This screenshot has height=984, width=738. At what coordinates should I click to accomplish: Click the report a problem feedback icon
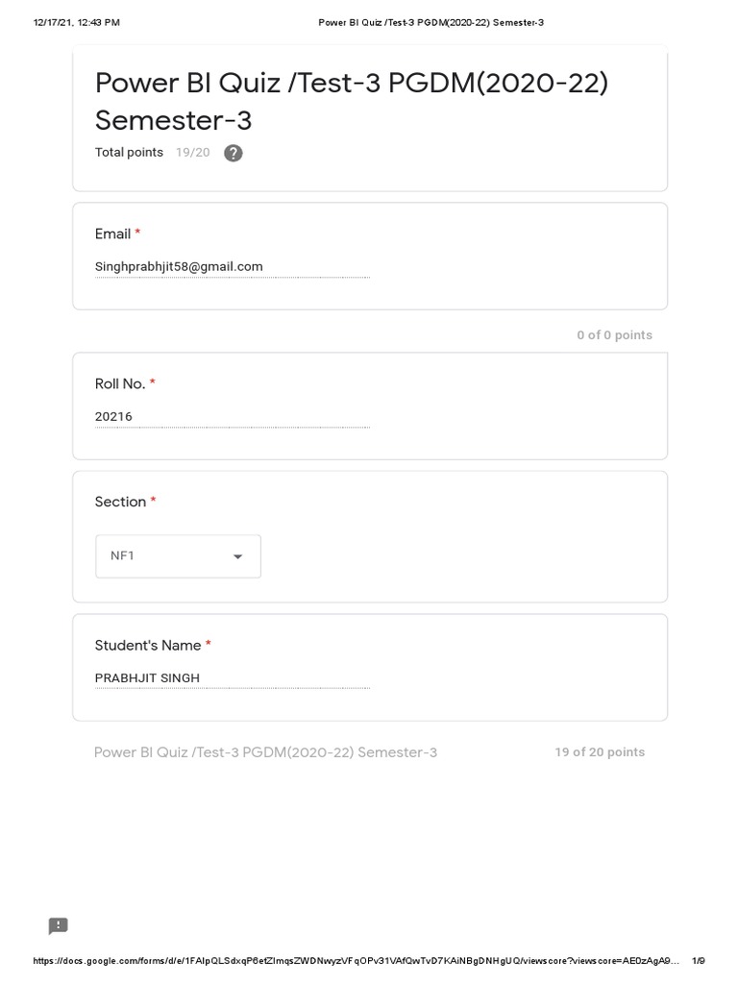(59, 925)
